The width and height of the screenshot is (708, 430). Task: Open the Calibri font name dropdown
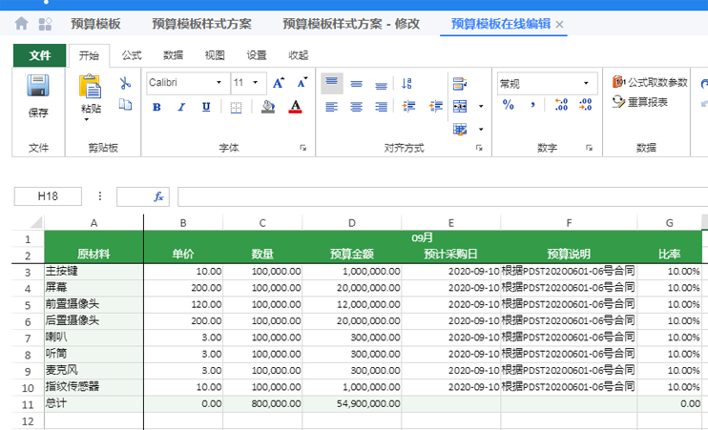click(219, 83)
